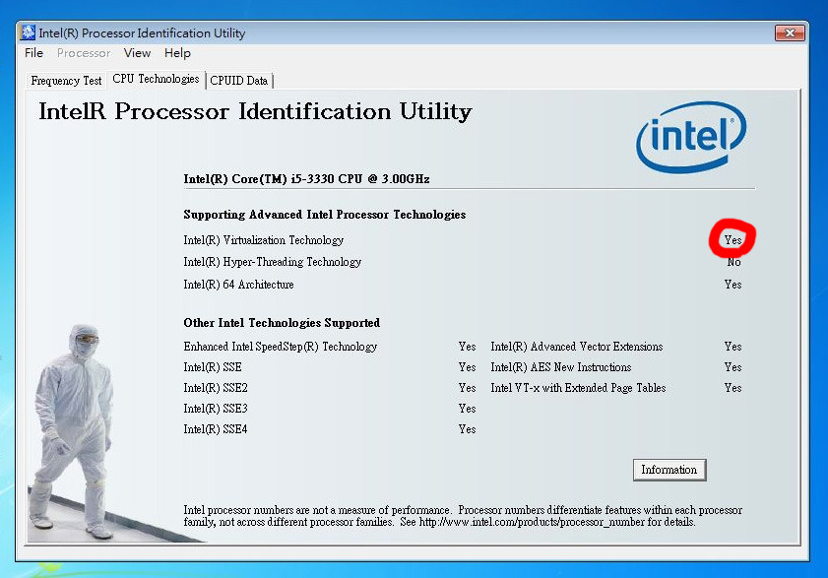Image resolution: width=828 pixels, height=578 pixels.
Task: Click the intel.com processor_number URL text
Action: 532,522
